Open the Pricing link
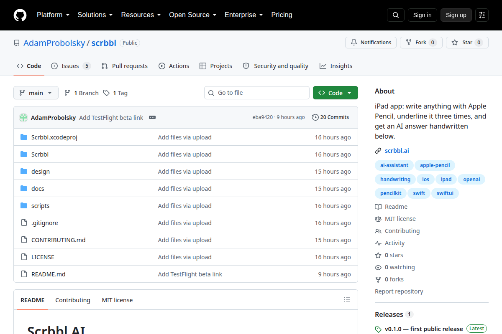Viewport: 502px width, 334px height. point(282,15)
